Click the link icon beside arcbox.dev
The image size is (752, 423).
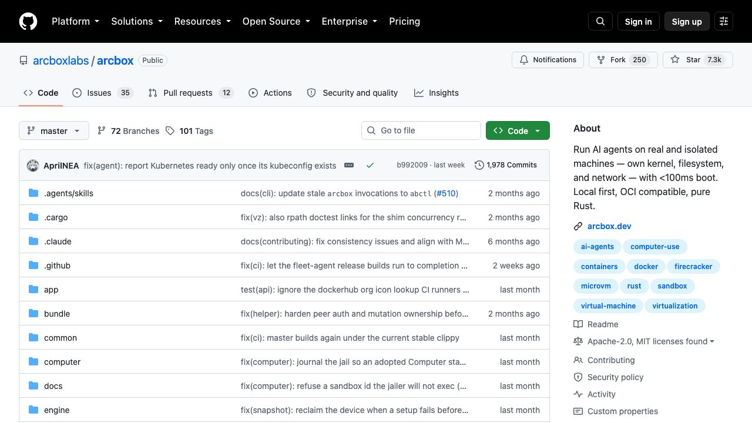(x=578, y=226)
